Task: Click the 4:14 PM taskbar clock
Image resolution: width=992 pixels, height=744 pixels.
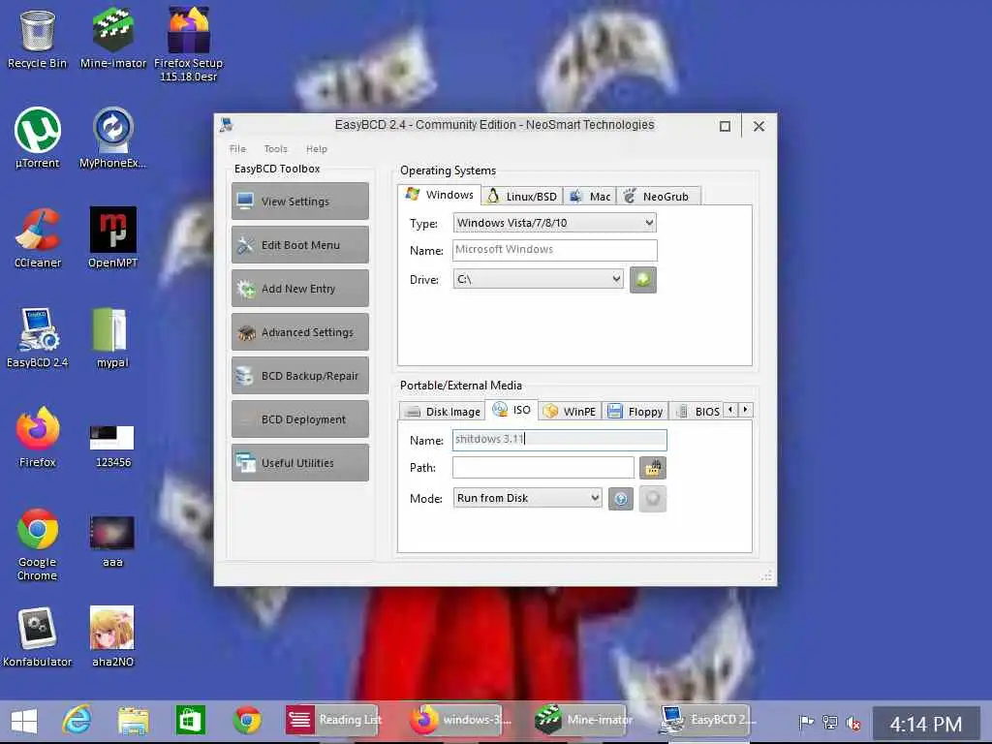Action: pyautogui.click(x=925, y=724)
